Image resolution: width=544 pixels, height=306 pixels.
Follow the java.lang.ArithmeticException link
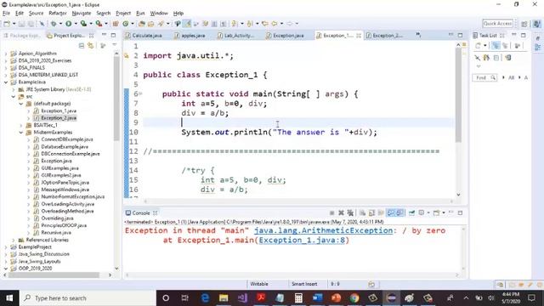pyautogui.click(x=323, y=230)
